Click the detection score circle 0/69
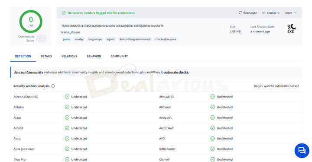 (31, 22)
